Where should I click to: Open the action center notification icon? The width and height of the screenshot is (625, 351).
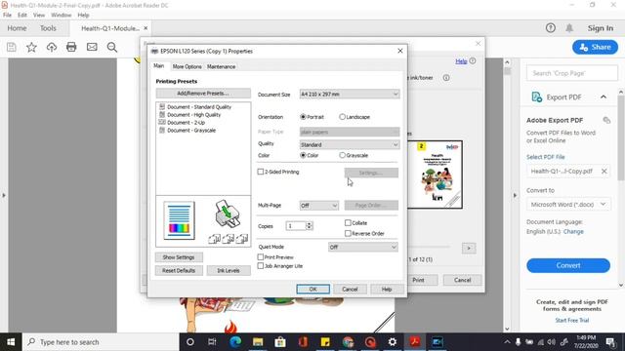610,342
